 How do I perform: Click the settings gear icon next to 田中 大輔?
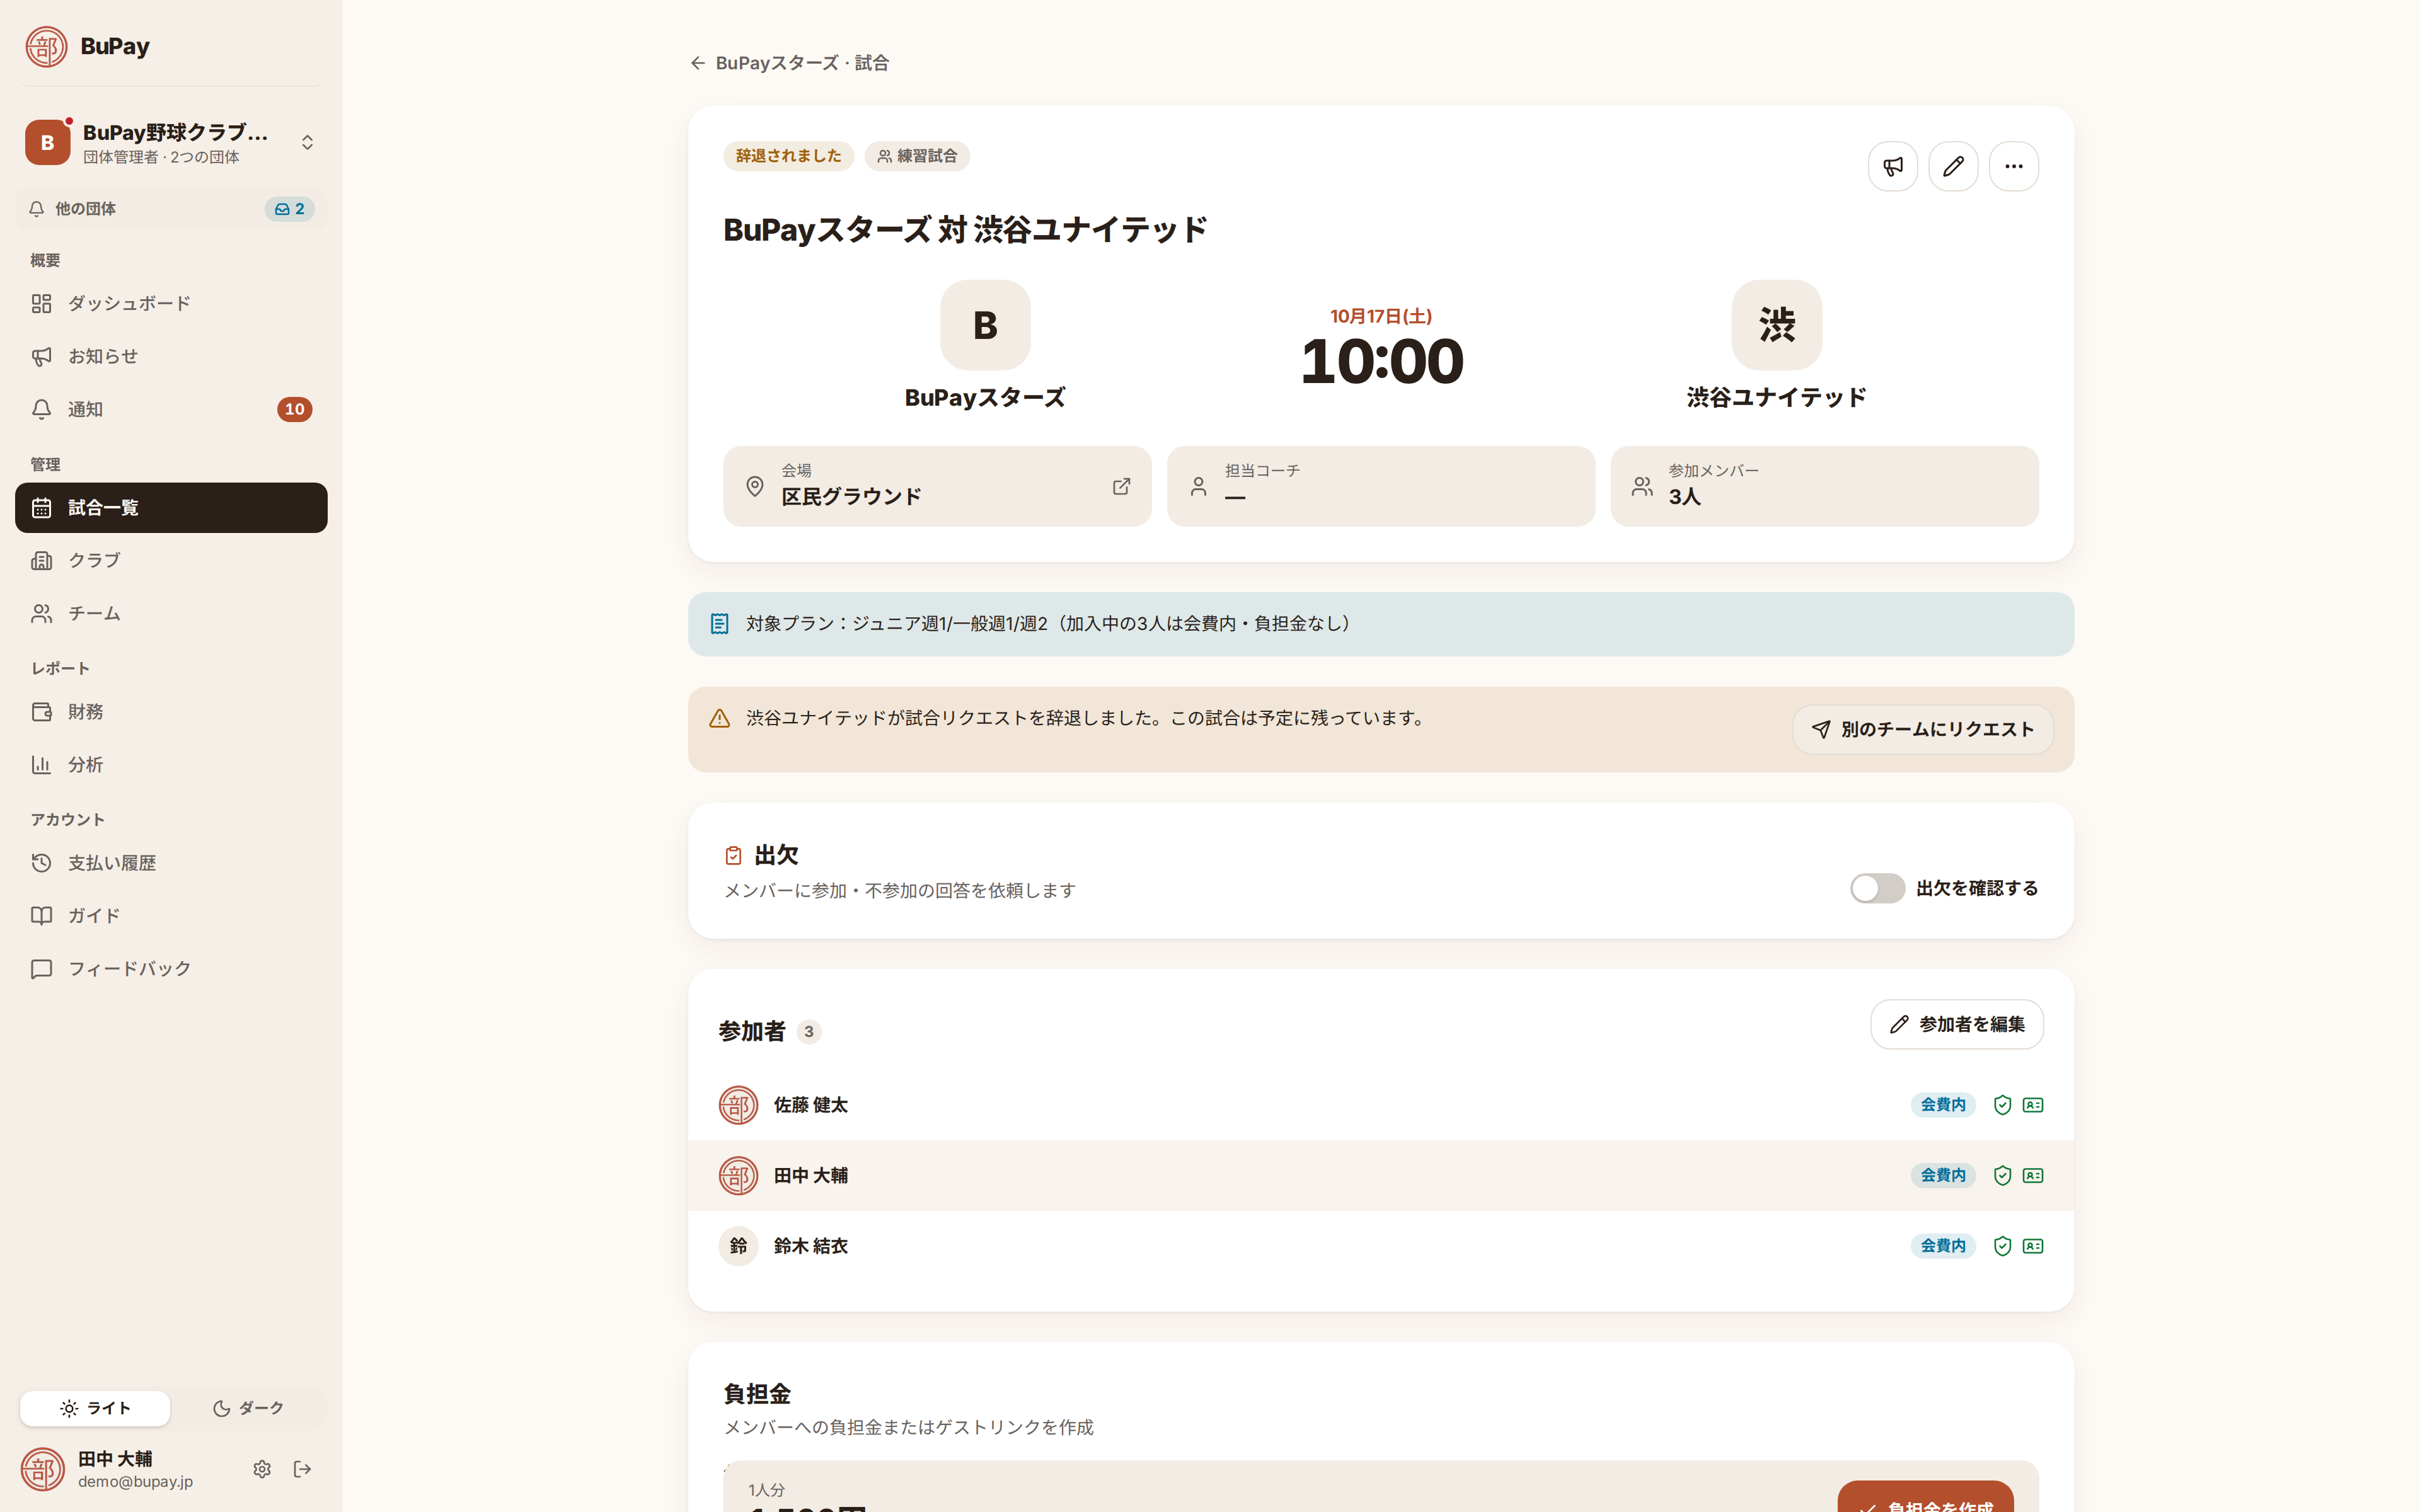[262, 1469]
